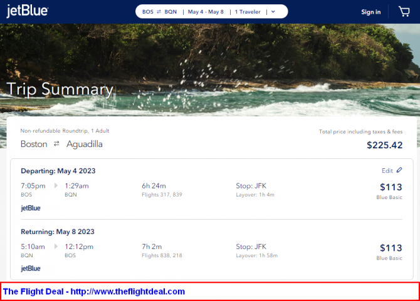This screenshot has height=301, width=420.
Task: Click Total price including taxes & fees
Action: click(x=360, y=131)
